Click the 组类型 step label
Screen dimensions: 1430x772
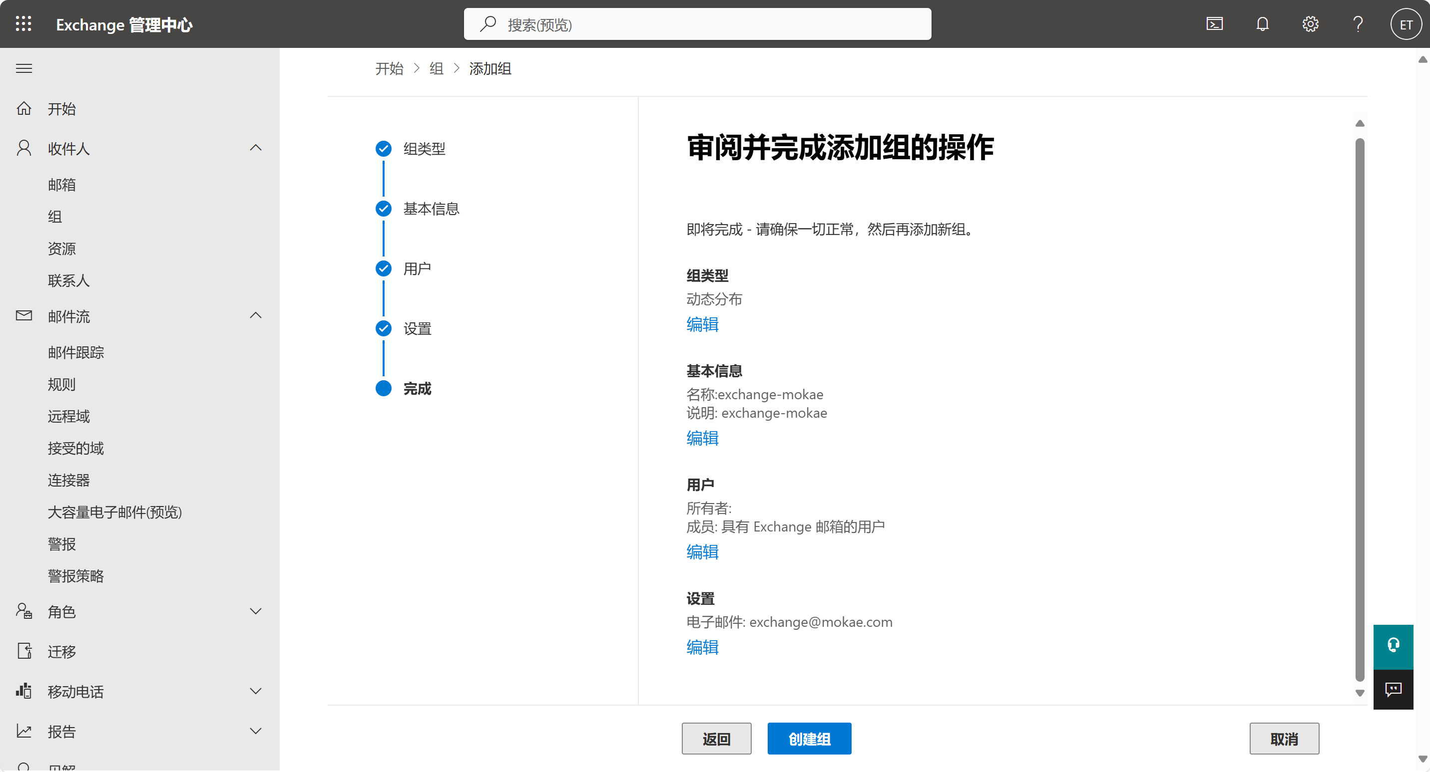click(424, 149)
